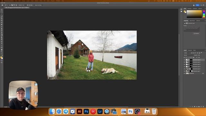Image resolution: width=206 pixels, height=116 pixels.
Task: Click the Generate button
Action: pyautogui.click(x=196, y=34)
